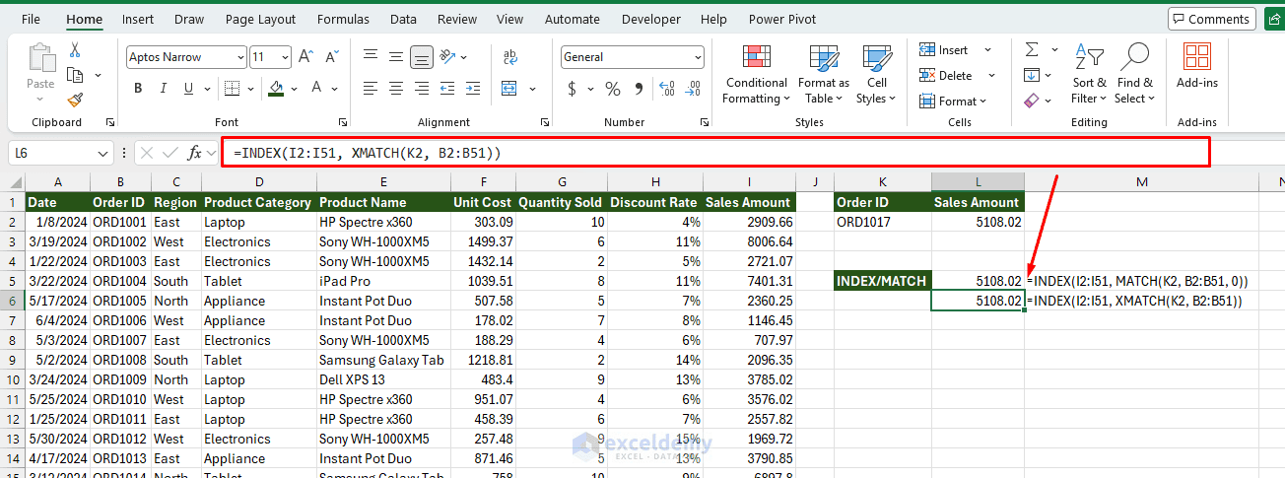Open Font dialog launcher in Font group
Image resolution: width=1285 pixels, height=478 pixels.
[x=342, y=122]
